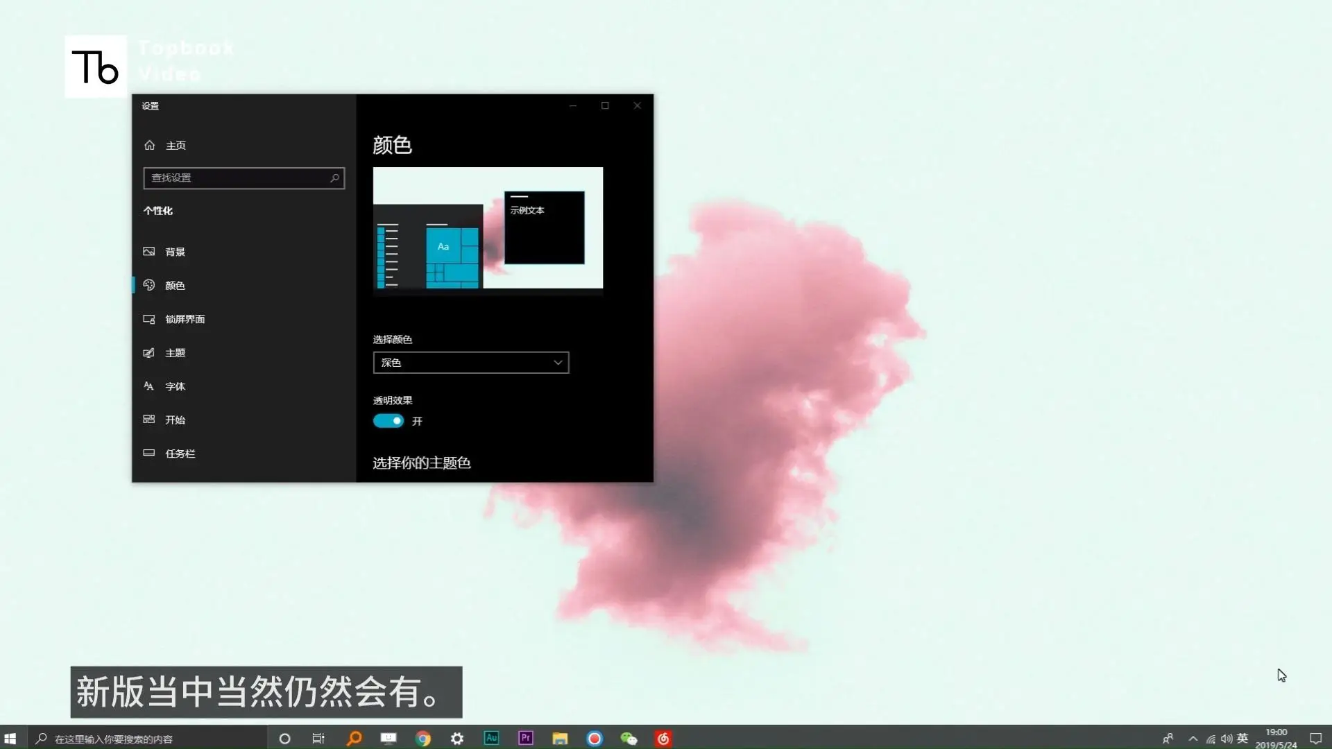1332x749 pixels.
Task: Expand hidden icons in the system tray
Action: 1193,738
